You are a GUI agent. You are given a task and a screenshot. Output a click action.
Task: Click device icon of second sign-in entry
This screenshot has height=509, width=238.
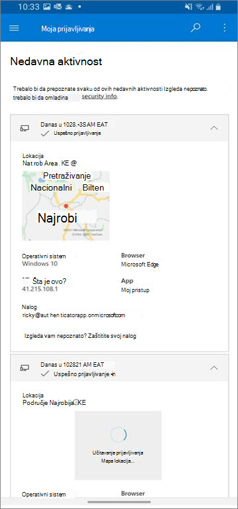pos(24,368)
